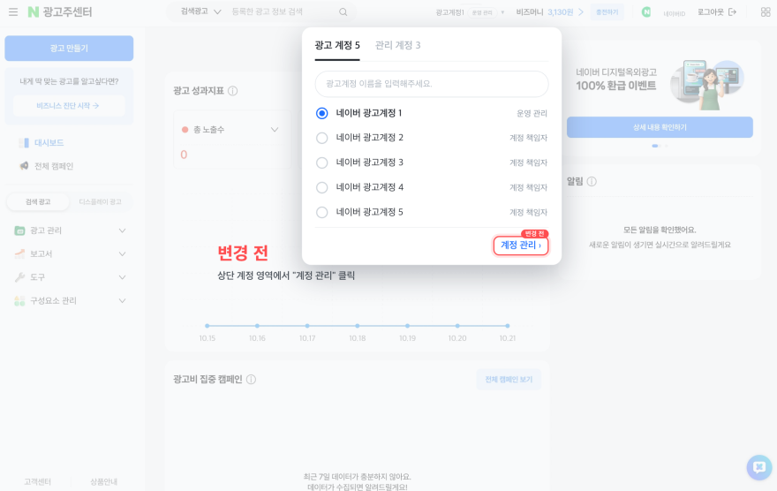Click the logout arrow icon
Viewport: 777px width, 491px height.
[x=732, y=11]
